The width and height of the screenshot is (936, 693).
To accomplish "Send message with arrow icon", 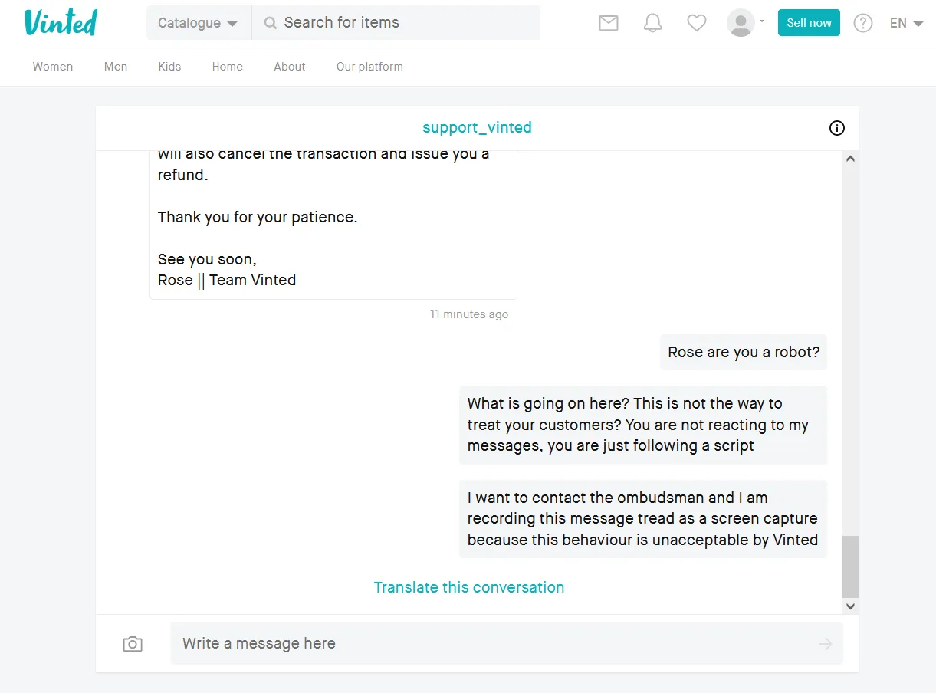I will coord(825,644).
